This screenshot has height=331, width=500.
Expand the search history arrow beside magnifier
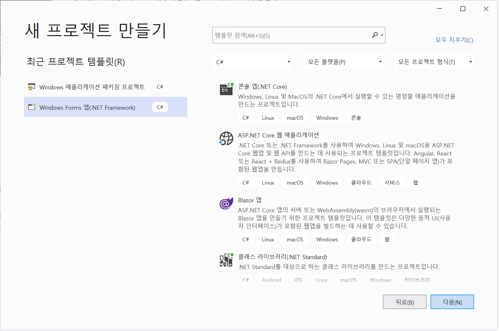(x=382, y=35)
